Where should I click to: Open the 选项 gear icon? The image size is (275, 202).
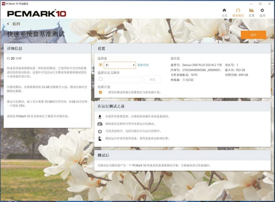tap(262, 11)
